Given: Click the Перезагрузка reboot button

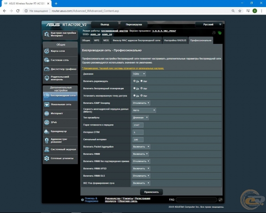Looking at the screenshot, I should tap(134, 24).
